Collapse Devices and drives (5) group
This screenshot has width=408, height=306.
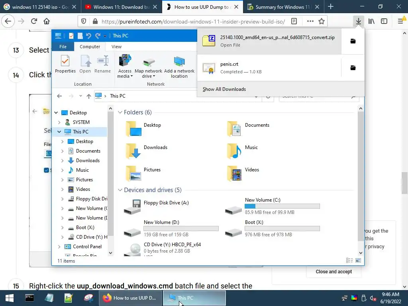point(120,190)
